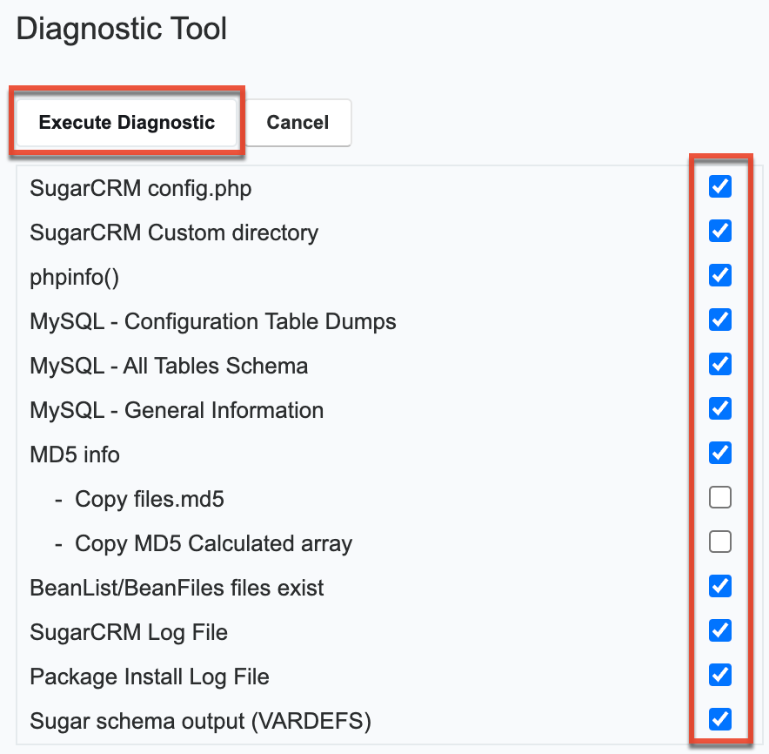Disable SugarCRM Log File collection

(719, 630)
